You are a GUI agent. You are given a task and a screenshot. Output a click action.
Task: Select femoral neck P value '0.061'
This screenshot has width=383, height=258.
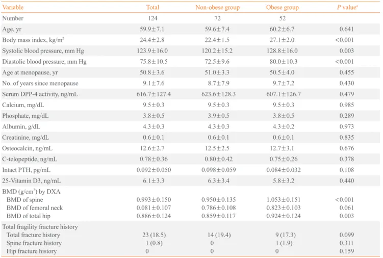point(346,208)
